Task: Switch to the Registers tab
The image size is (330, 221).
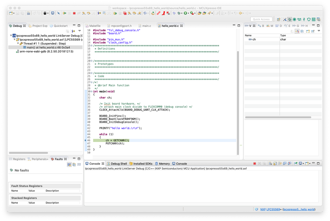Action: tap(17, 159)
